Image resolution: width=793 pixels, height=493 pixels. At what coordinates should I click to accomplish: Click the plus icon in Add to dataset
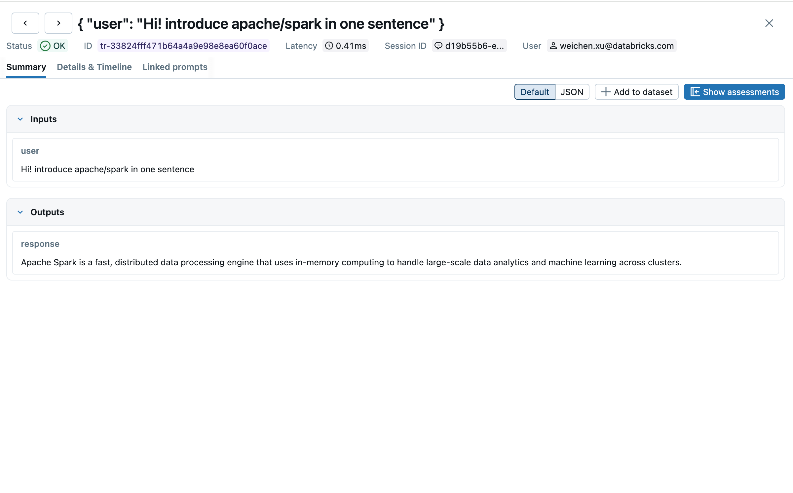(x=606, y=92)
